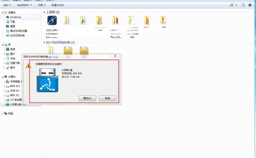Click the U深度U盘 name in the dialog
Image resolution: width=256 pixels, height=158 pixels.
(x=67, y=70)
